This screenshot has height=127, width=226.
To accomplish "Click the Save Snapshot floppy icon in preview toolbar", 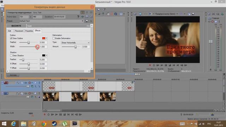I will click(193, 14).
